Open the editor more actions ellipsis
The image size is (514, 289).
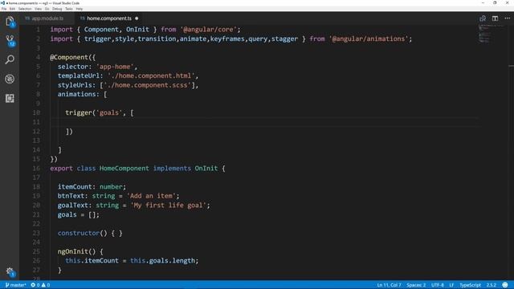507,18
